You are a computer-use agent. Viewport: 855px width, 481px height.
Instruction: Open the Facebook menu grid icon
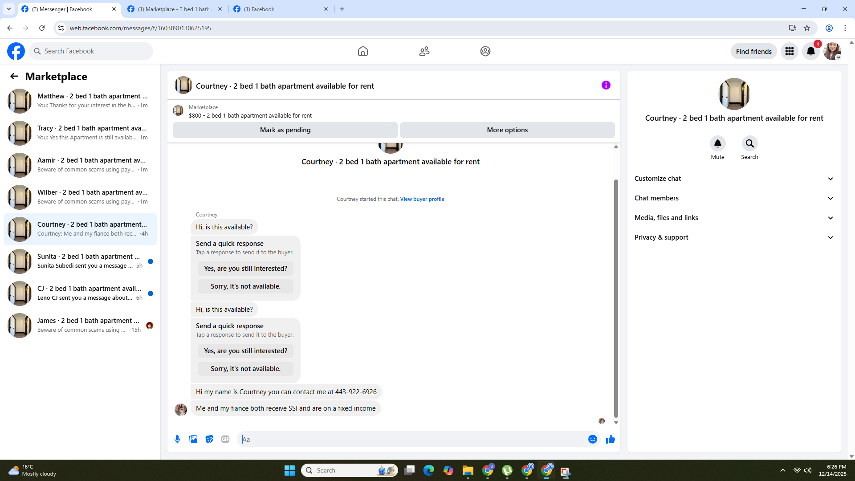pyautogui.click(x=789, y=51)
